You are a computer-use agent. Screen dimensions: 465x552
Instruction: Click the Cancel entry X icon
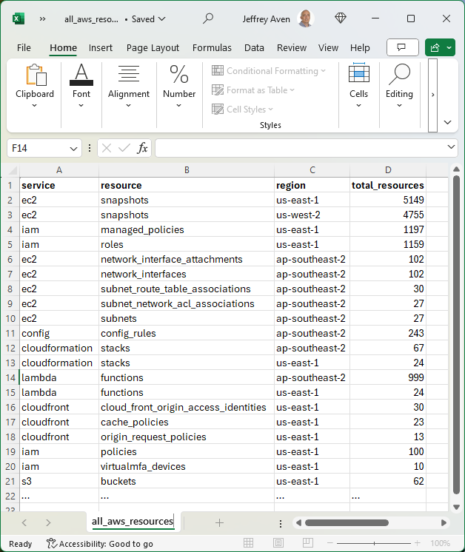click(107, 148)
